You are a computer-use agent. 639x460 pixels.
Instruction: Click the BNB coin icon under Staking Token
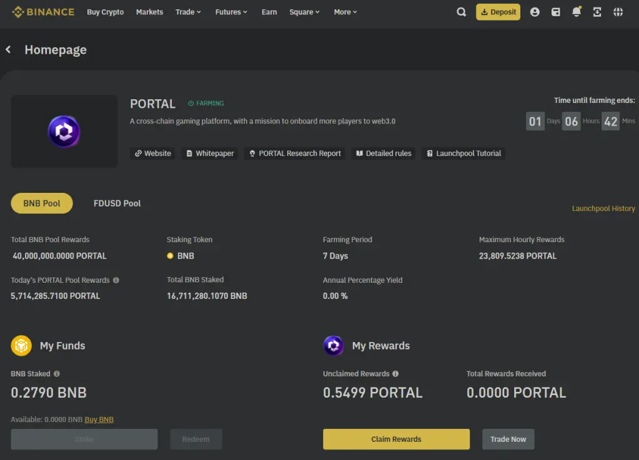(x=170, y=256)
